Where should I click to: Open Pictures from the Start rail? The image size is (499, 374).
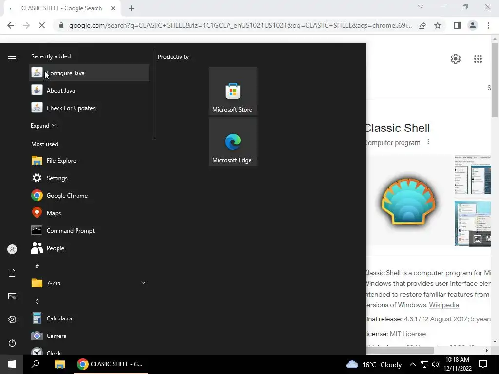12,296
